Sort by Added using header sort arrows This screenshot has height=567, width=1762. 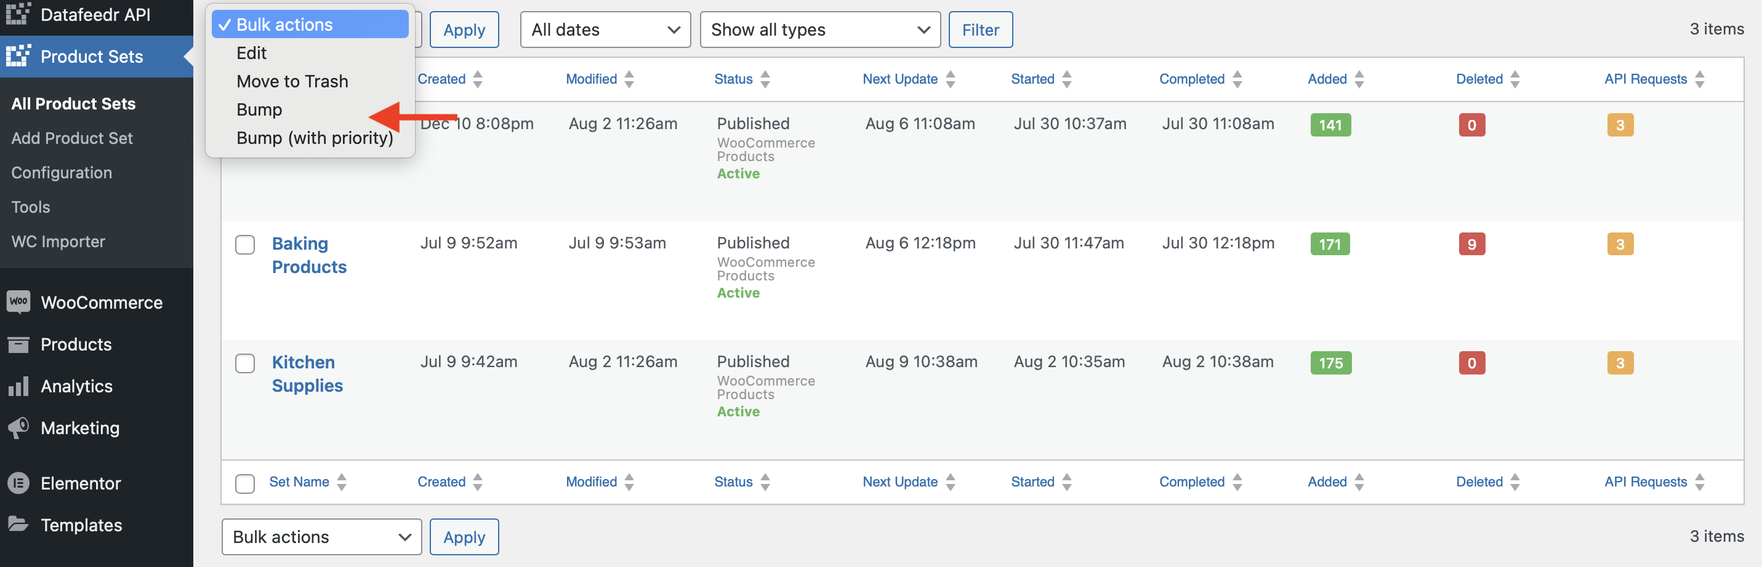(x=1359, y=79)
